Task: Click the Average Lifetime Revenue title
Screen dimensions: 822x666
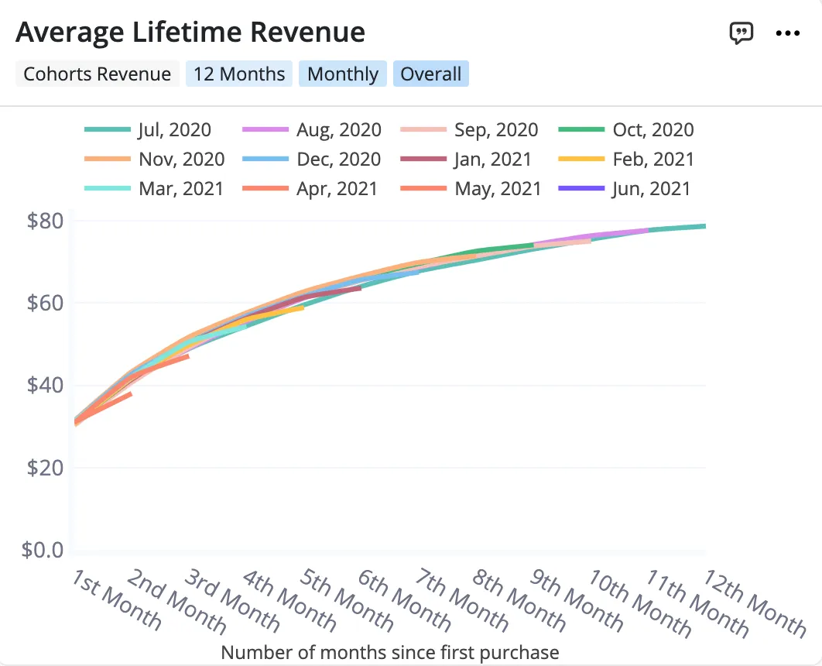Action: pos(190,33)
